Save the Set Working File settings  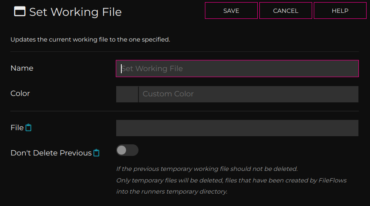(x=231, y=11)
